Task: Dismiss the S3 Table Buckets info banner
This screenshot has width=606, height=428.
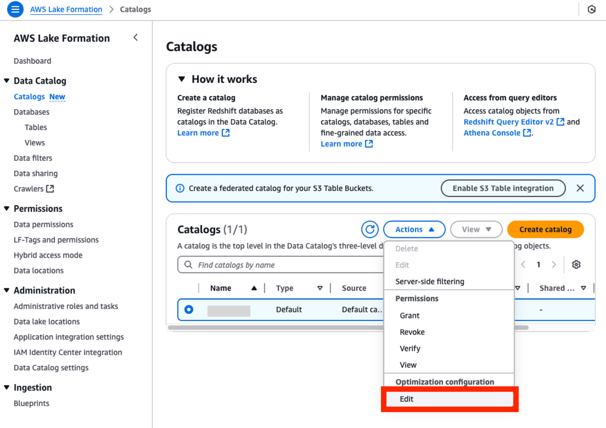Action: 580,188
